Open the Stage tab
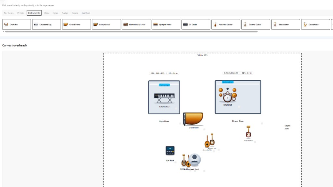 [47, 13]
